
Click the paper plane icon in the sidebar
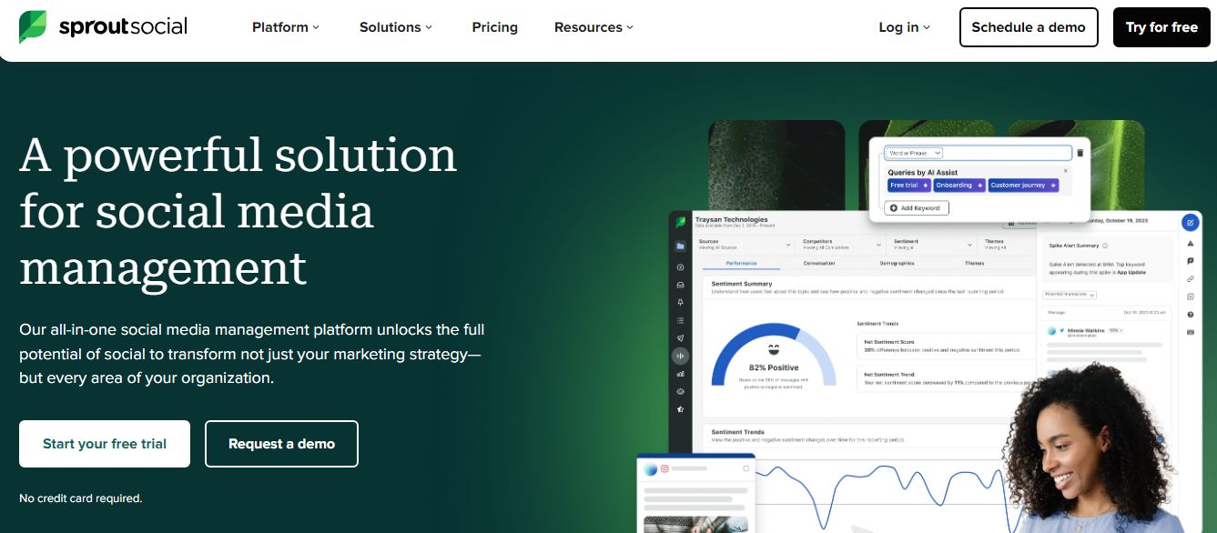(x=680, y=338)
